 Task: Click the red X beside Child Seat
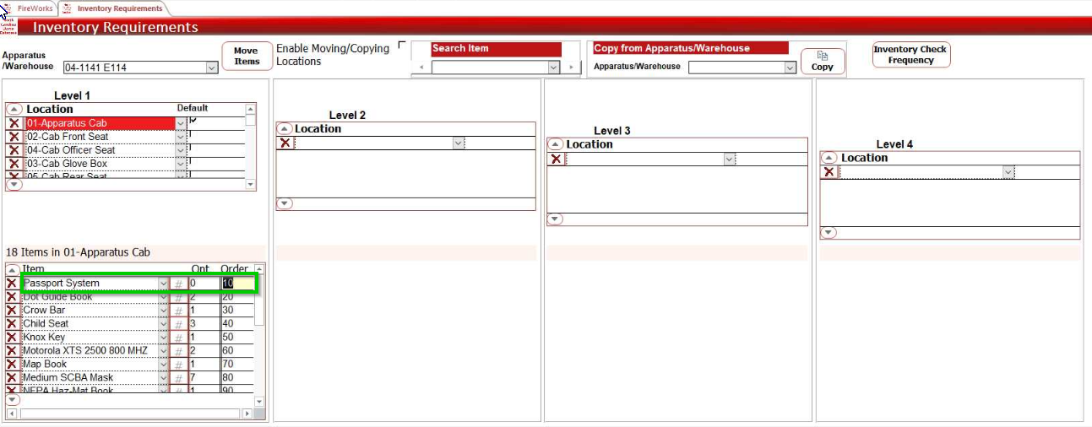pos(12,324)
